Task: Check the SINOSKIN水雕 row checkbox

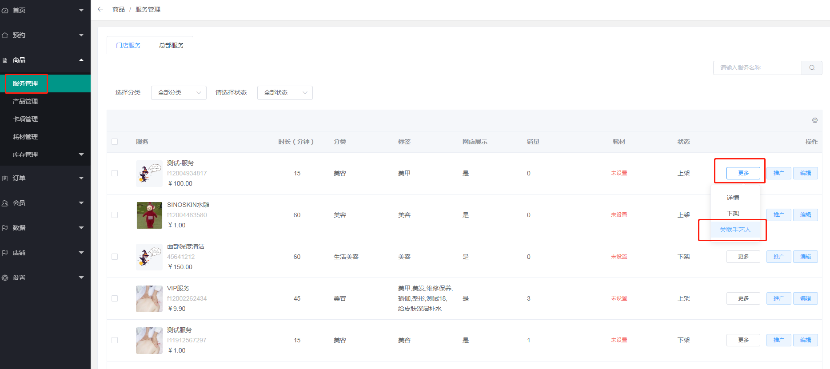Action: tap(115, 215)
